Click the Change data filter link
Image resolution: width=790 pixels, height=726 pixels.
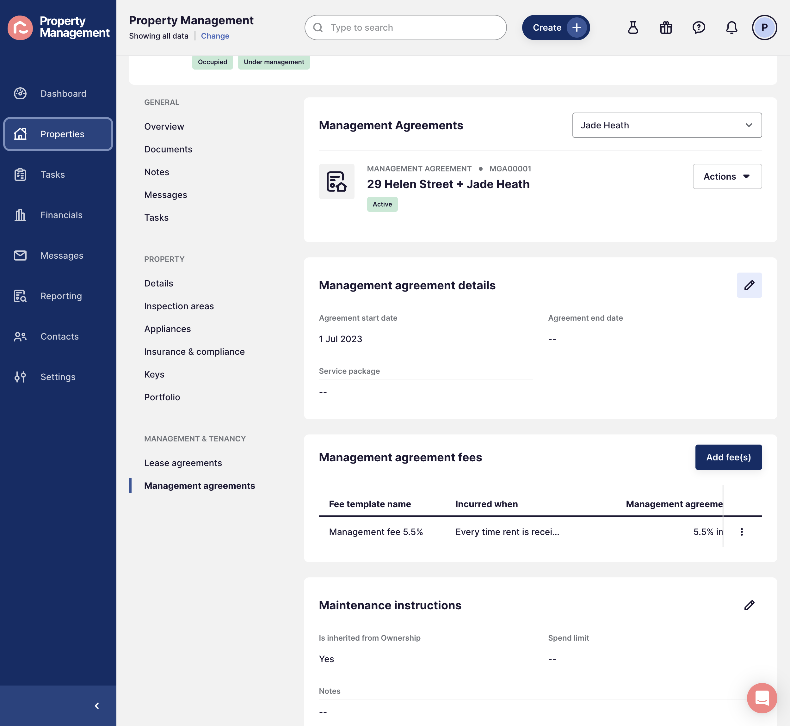point(215,36)
